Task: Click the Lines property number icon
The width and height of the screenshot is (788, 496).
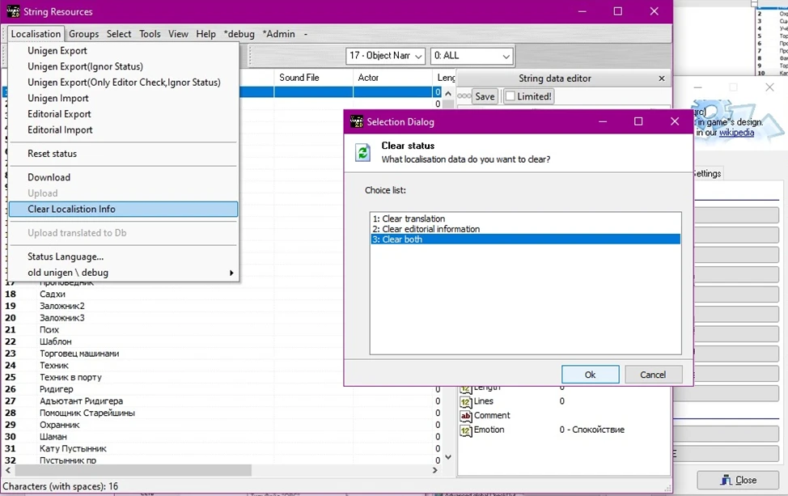Action: click(466, 401)
